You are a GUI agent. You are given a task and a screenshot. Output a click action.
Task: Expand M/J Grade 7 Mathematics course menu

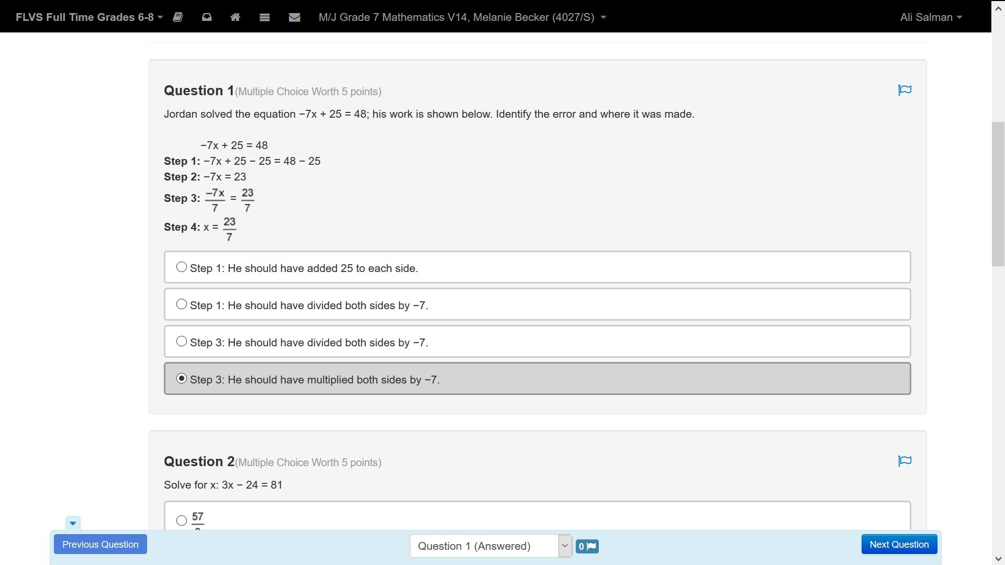[462, 17]
